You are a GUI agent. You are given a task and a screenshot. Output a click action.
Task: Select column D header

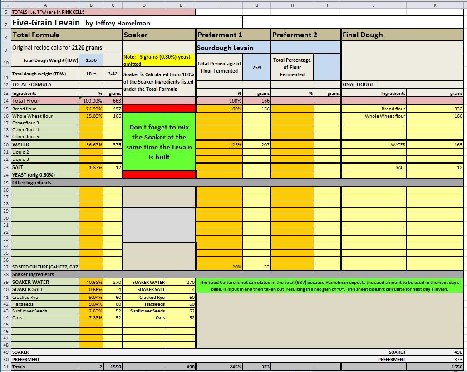[x=144, y=5]
